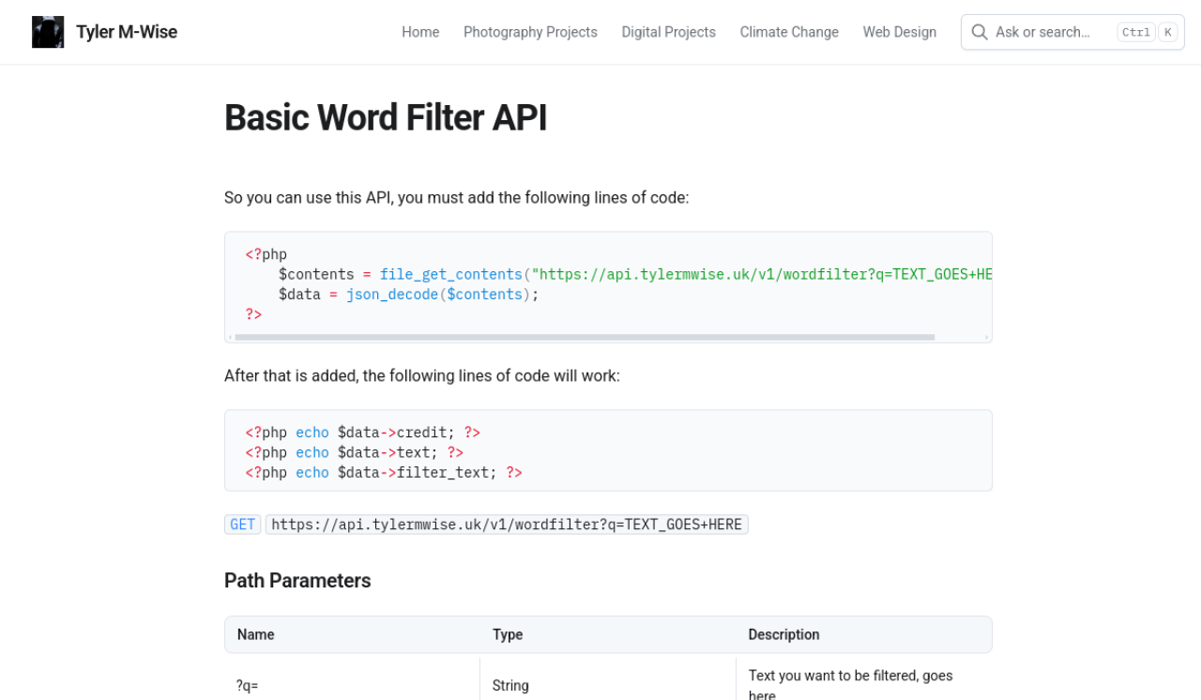Image resolution: width=1201 pixels, height=700 pixels.
Task: Click the first code block's horizontal scrollbar
Action: (584, 337)
